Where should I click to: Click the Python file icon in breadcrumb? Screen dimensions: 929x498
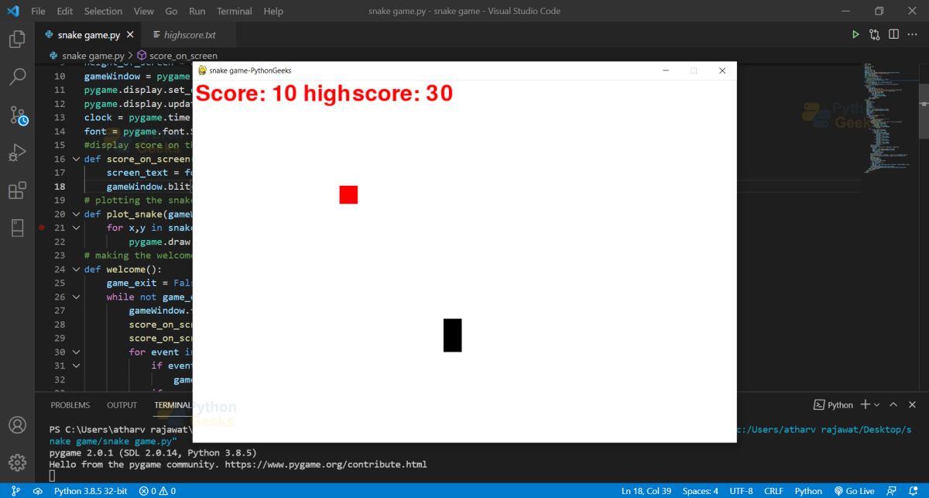click(x=53, y=56)
